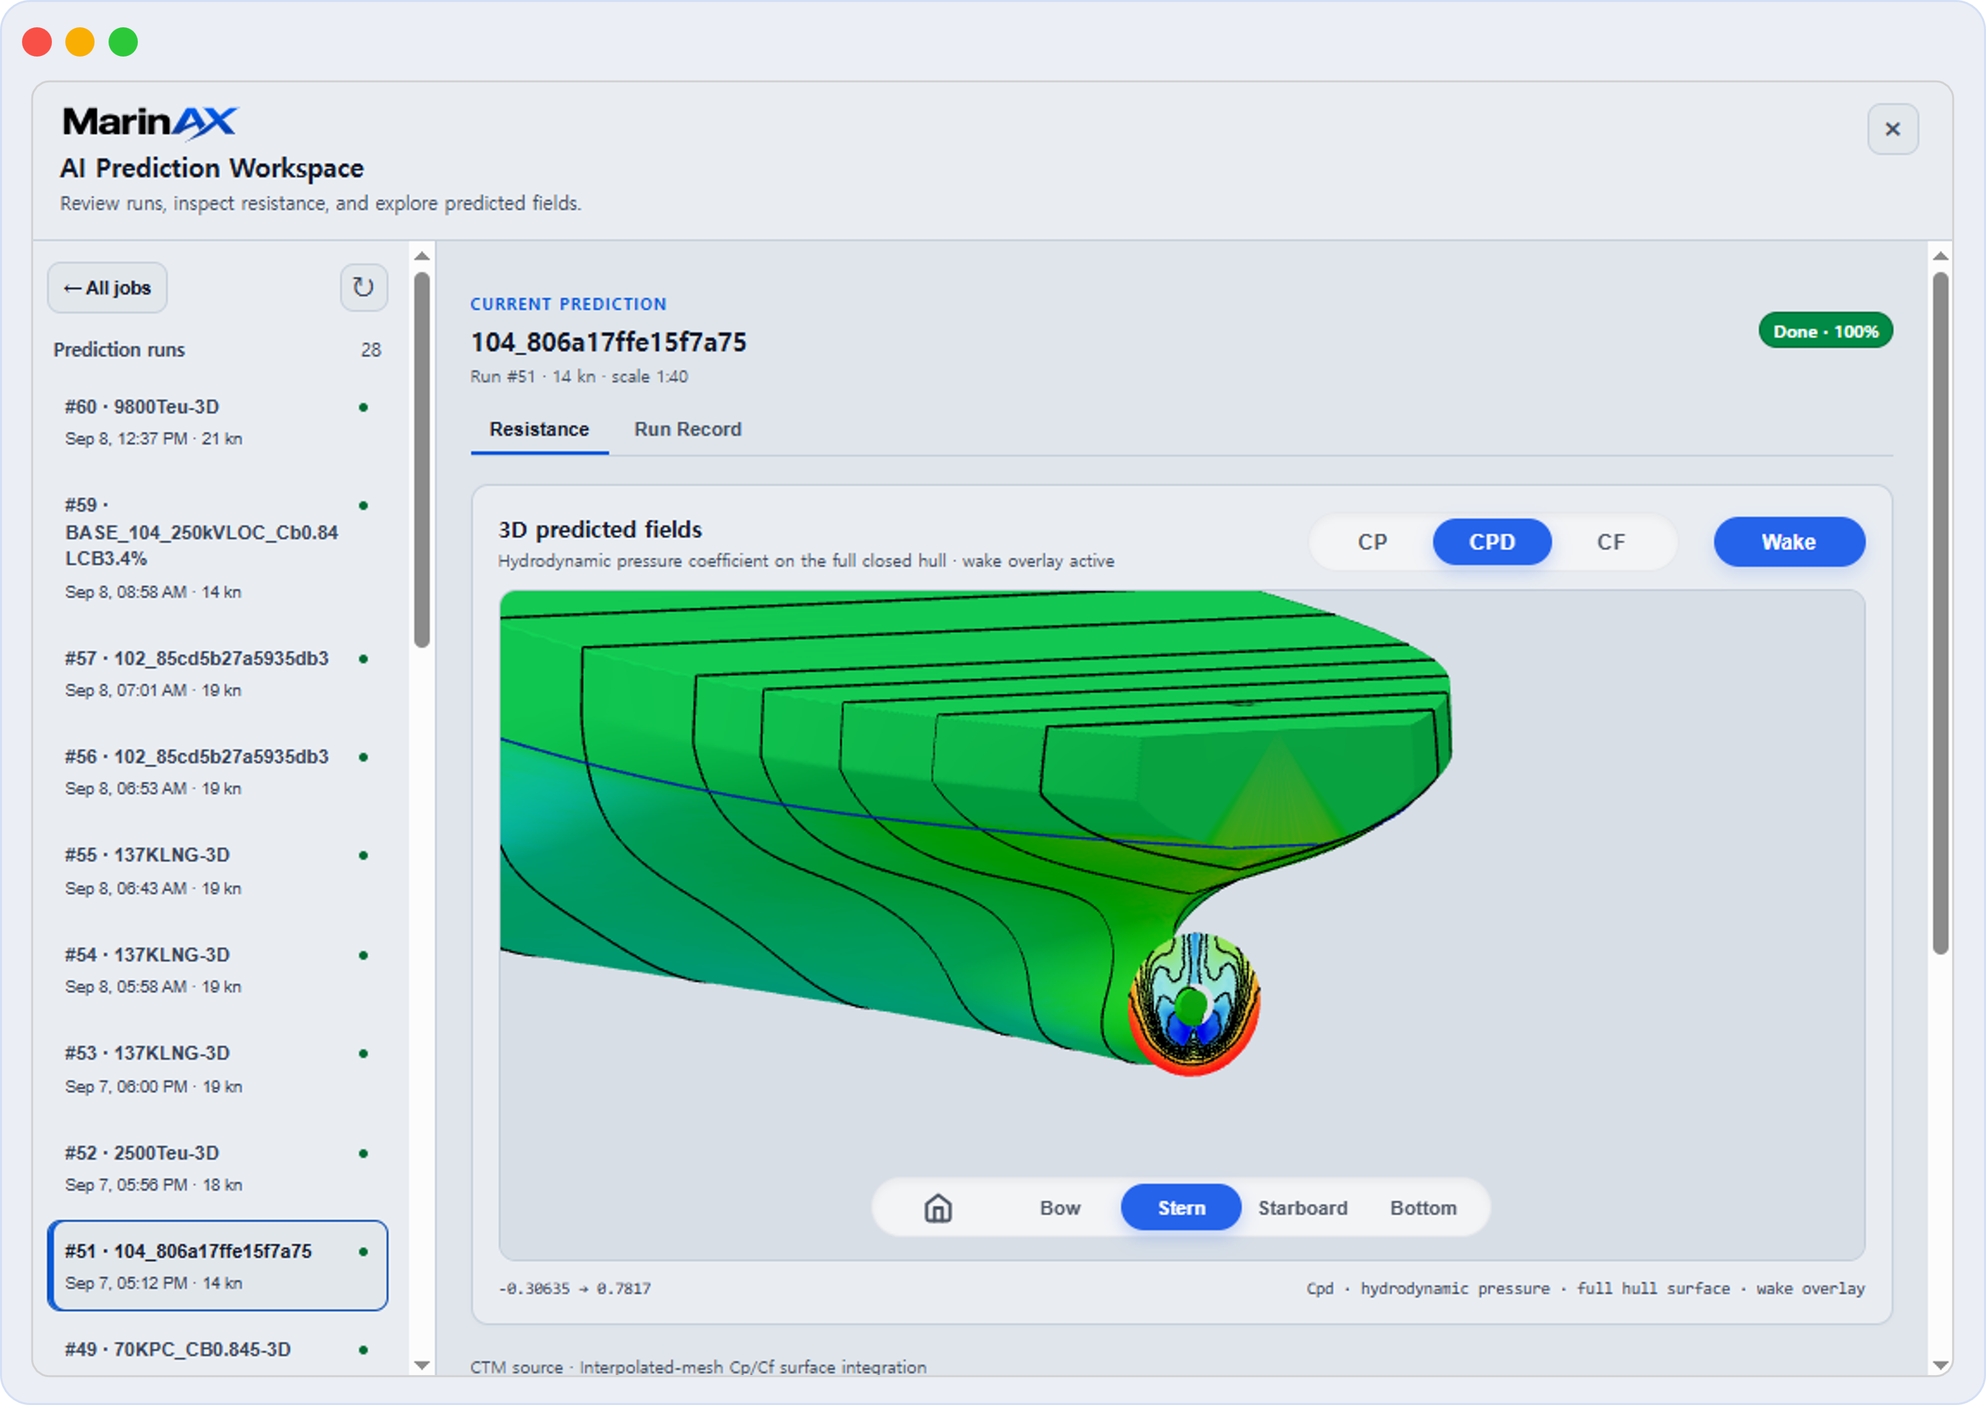Image resolution: width=1986 pixels, height=1405 pixels.
Task: Select the CPD field option
Action: [x=1492, y=542]
